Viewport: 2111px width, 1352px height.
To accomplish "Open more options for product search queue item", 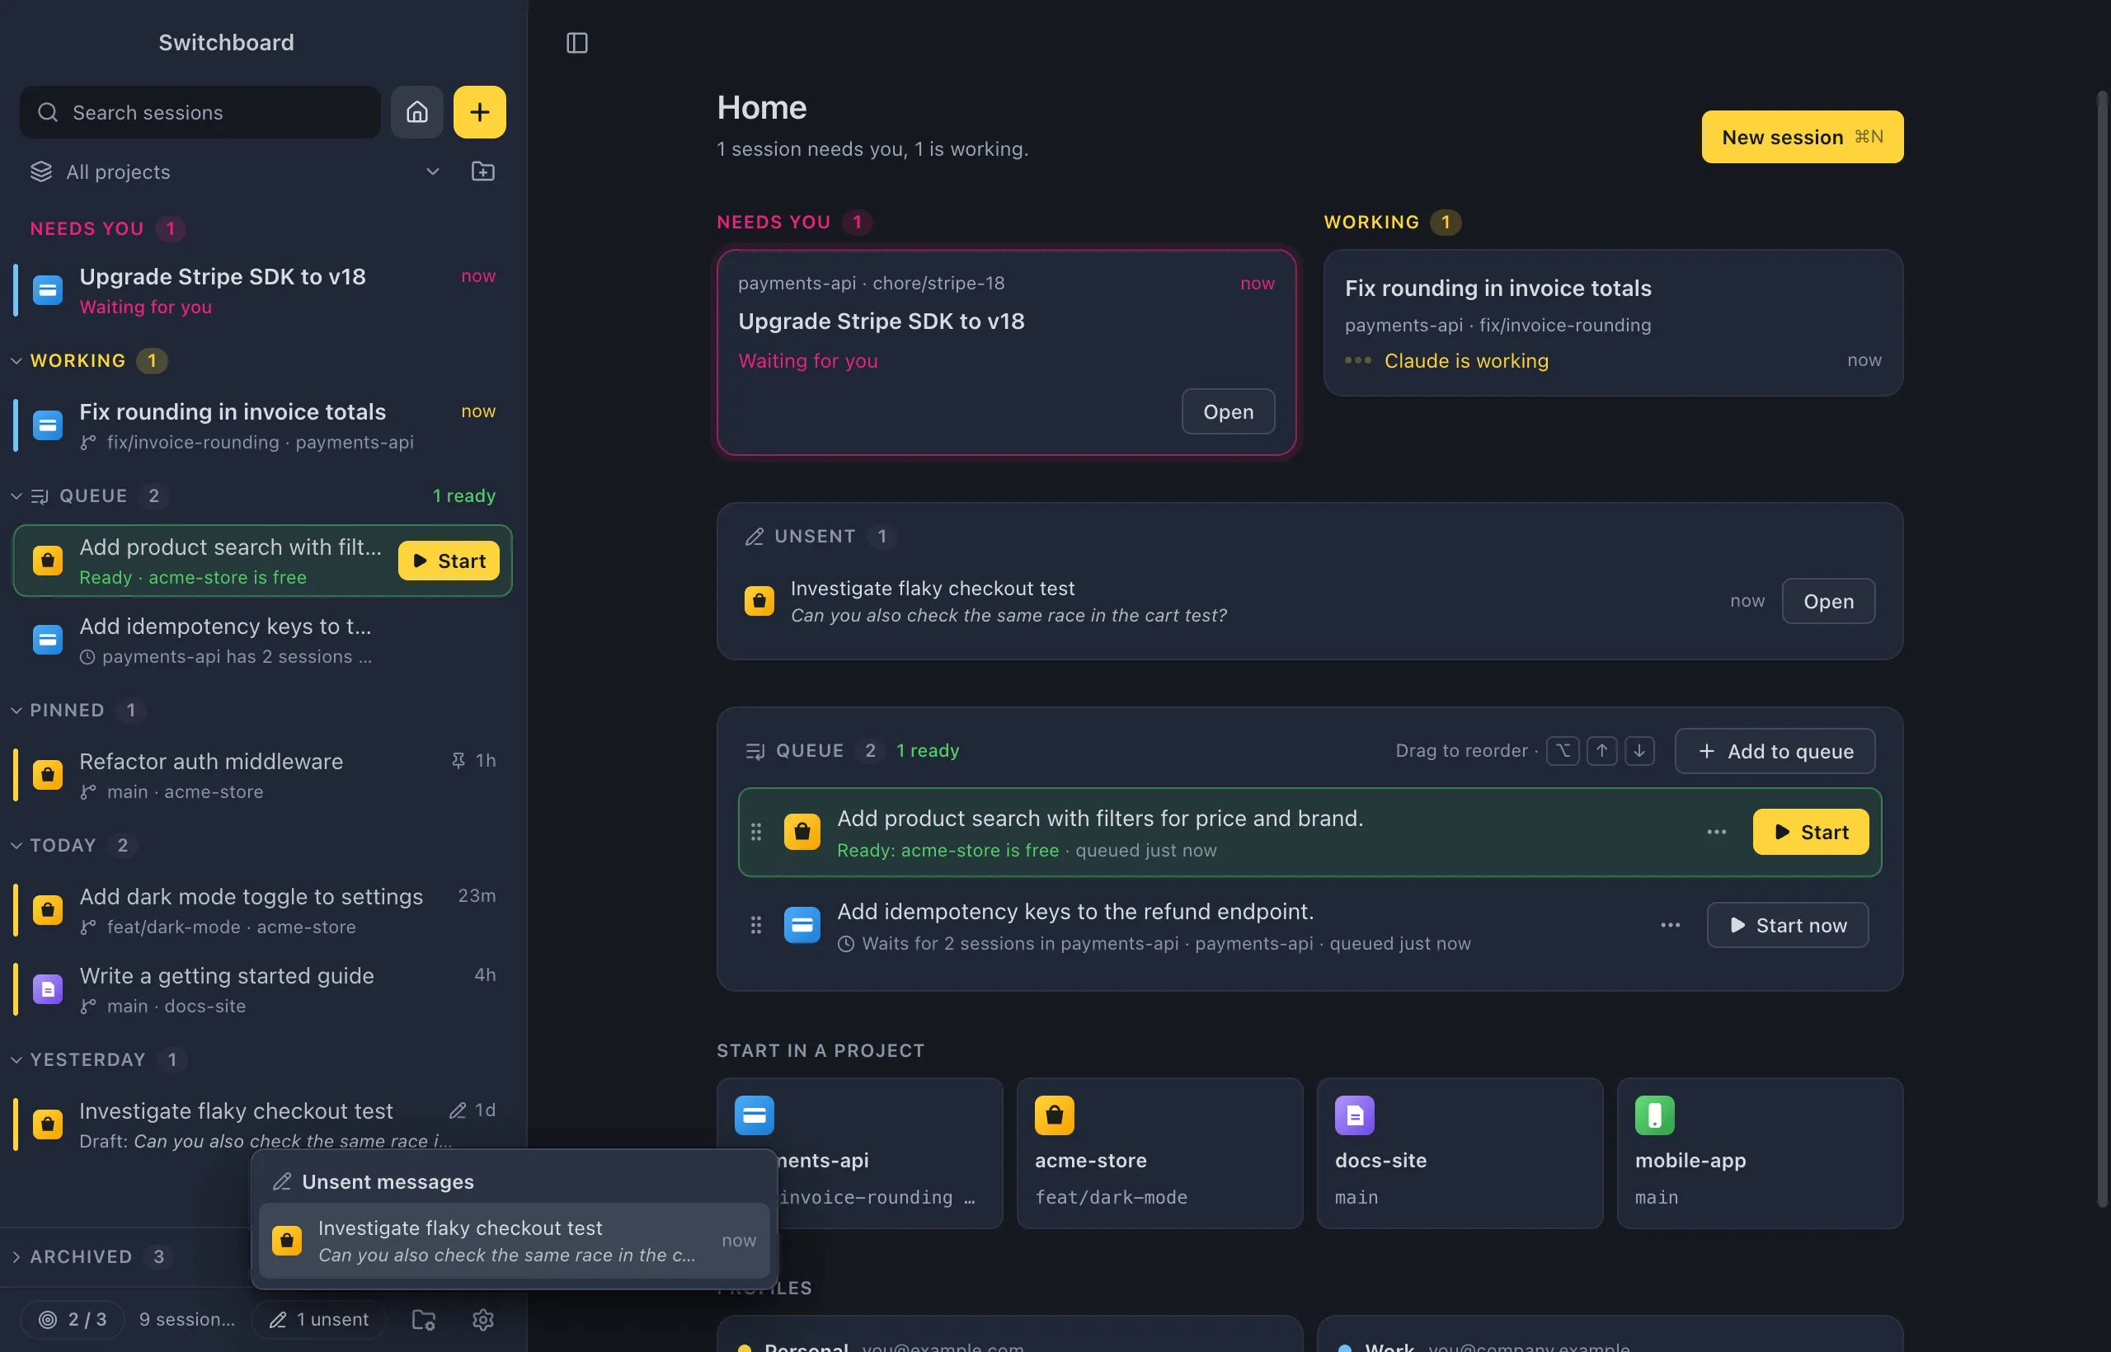I will click(1717, 831).
